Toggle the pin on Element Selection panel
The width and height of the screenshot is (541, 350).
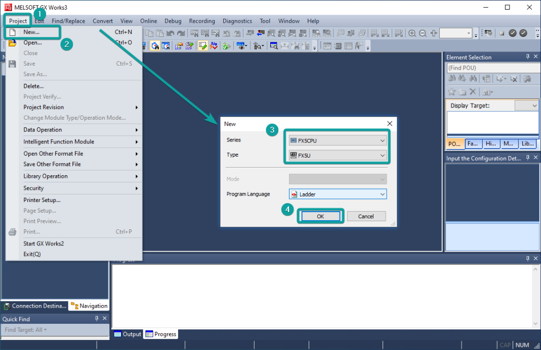(x=528, y=57)
